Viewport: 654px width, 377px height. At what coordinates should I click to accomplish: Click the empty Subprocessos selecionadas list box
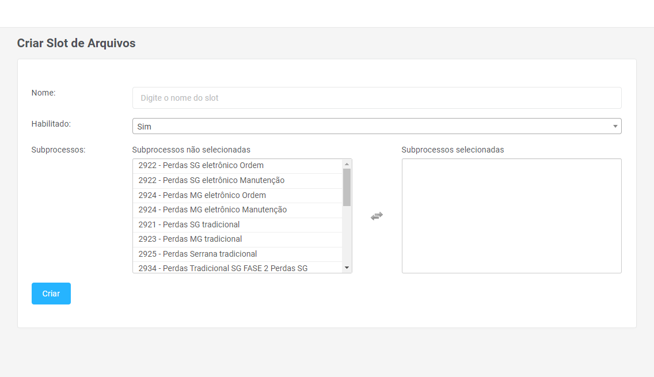(511, 216)
